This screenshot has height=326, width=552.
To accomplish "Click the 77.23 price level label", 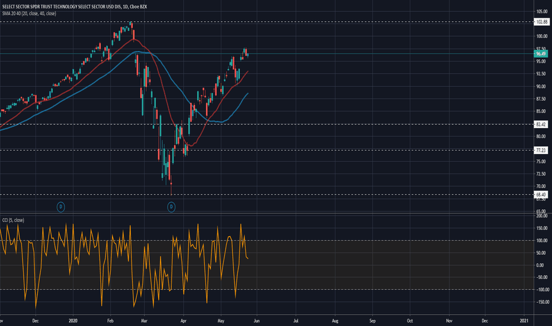I will [541, 151].
